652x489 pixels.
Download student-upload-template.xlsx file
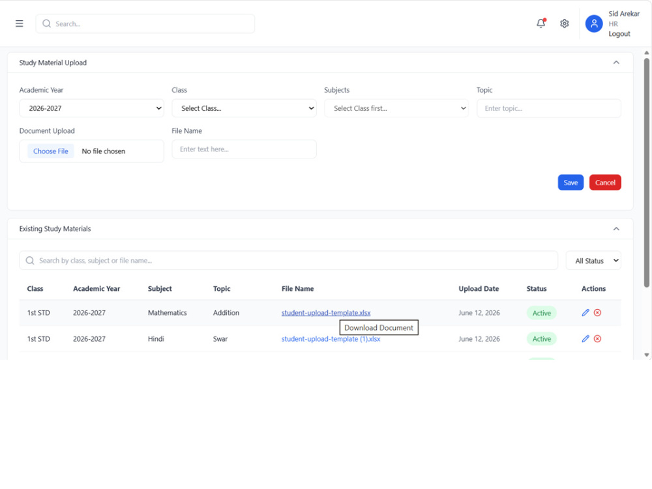[326, 313]
